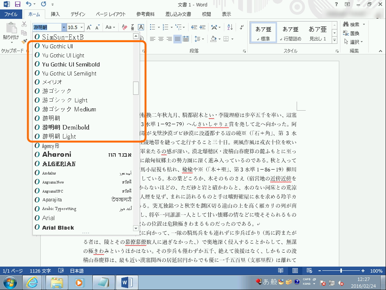Switch to the 挿入 ribbon tab
This screenshot has width=386, height=290.
55,14
